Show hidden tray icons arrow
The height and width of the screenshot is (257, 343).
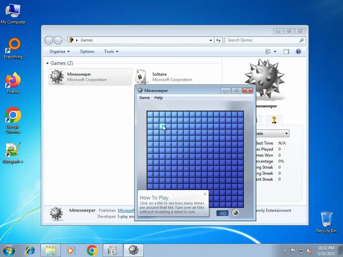point(285,251)
